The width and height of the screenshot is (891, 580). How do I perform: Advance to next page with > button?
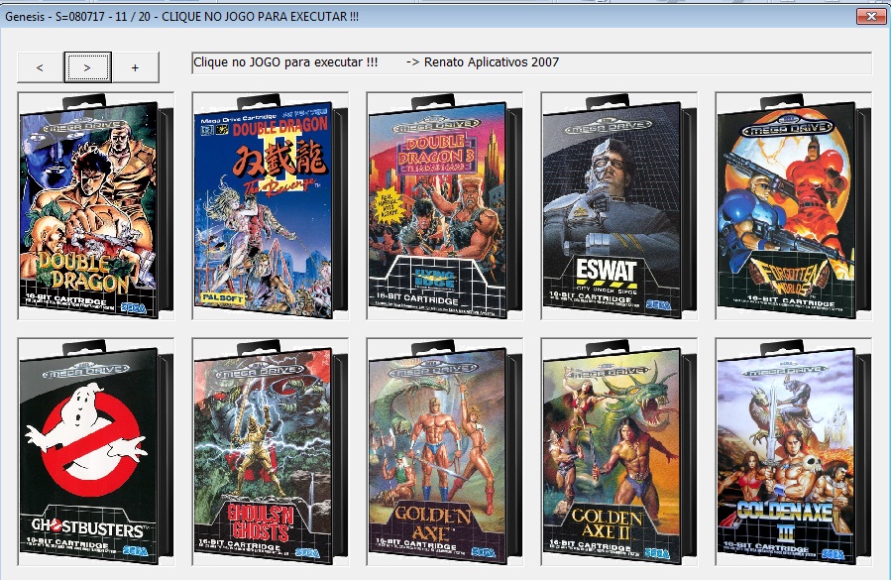pyautogui.click(x=87, y=67)
